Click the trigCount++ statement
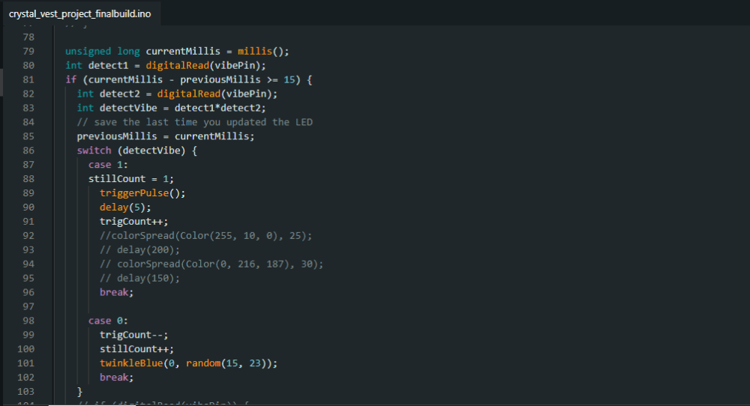Viewport: 750px width, 406px height. (133, 222)
